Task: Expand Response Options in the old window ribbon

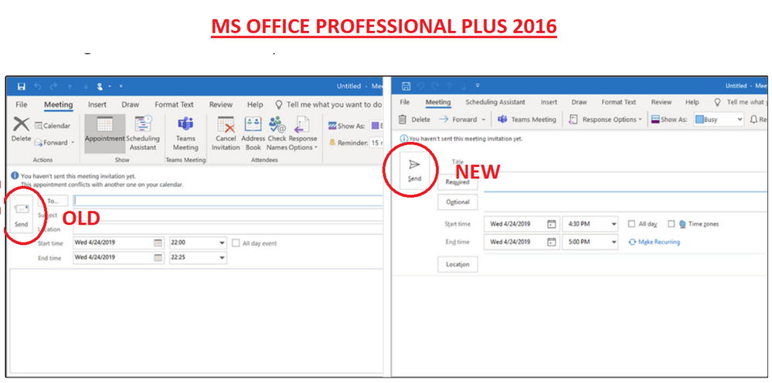Action: coord(303,134)
